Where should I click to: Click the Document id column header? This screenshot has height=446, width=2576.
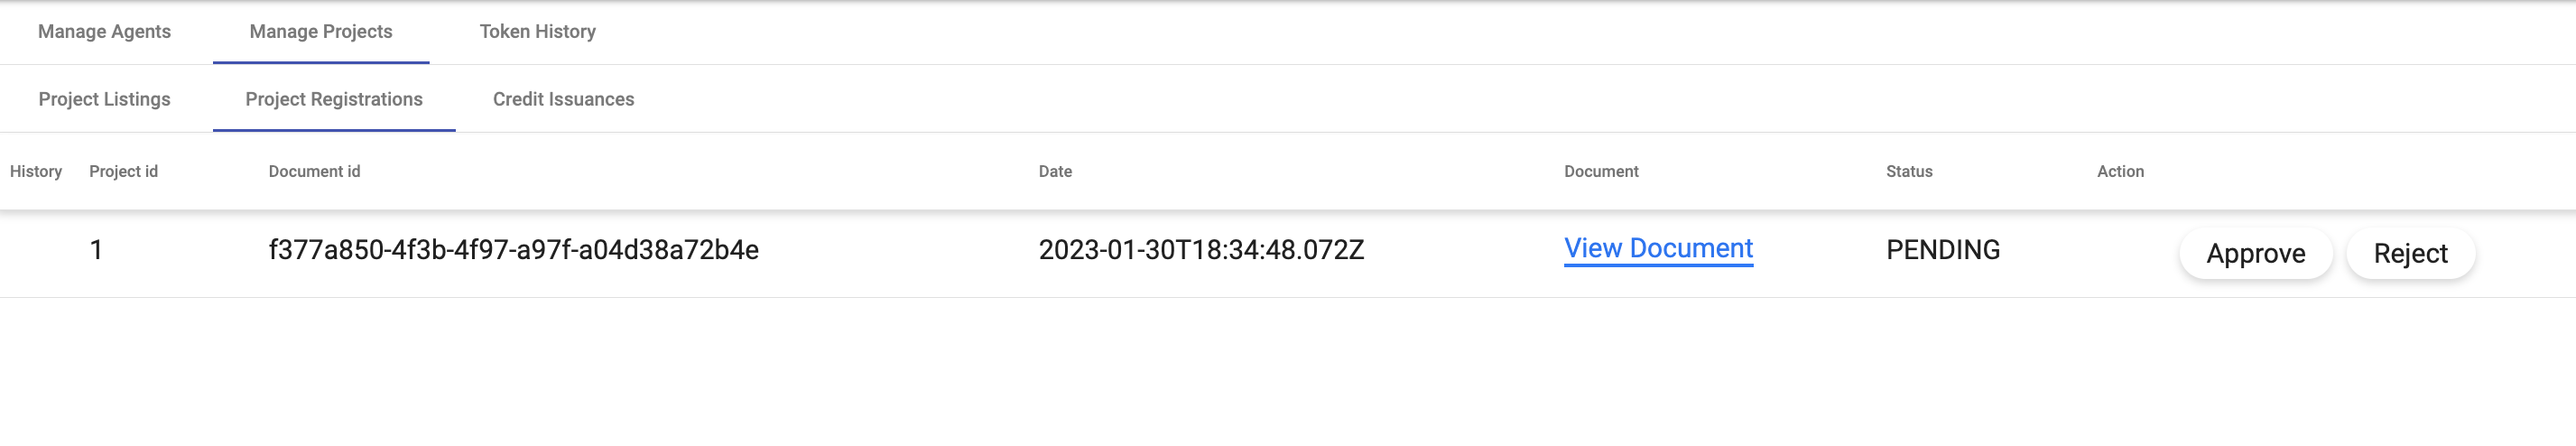coord(314,172)
